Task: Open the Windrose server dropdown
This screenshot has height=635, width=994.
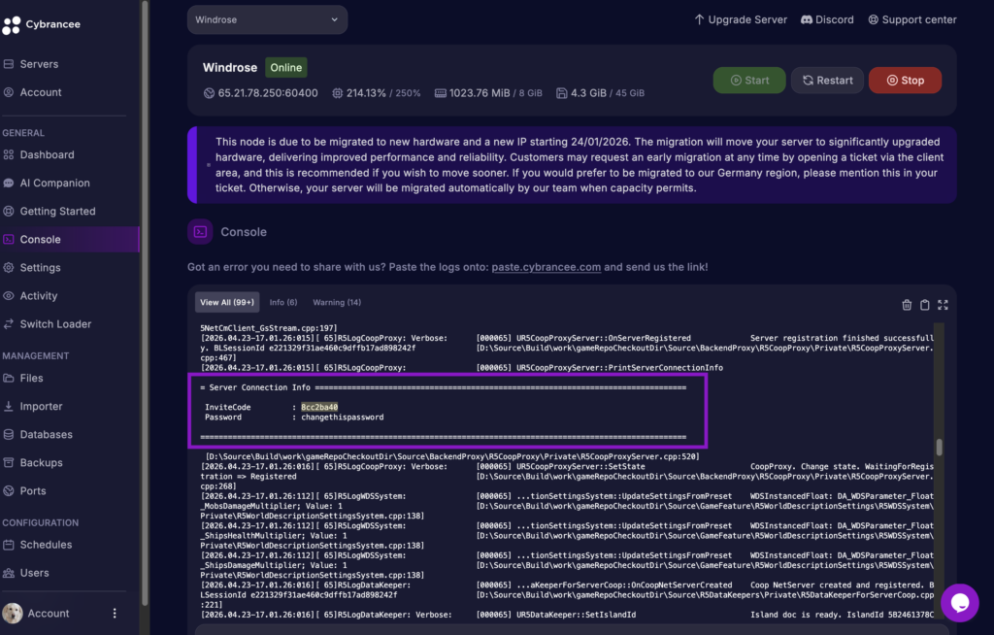Action: pyautogui.click(x=267, y=19)
